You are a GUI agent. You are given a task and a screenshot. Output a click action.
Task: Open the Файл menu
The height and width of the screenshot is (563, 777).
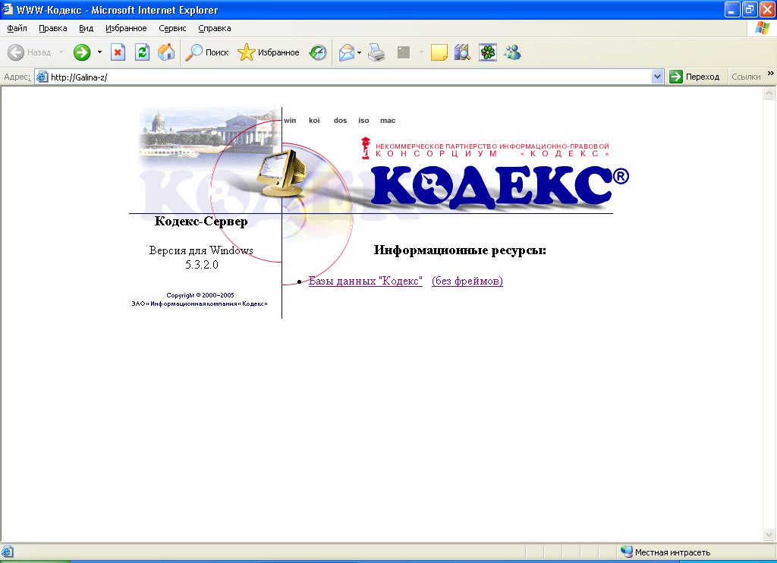17,28
